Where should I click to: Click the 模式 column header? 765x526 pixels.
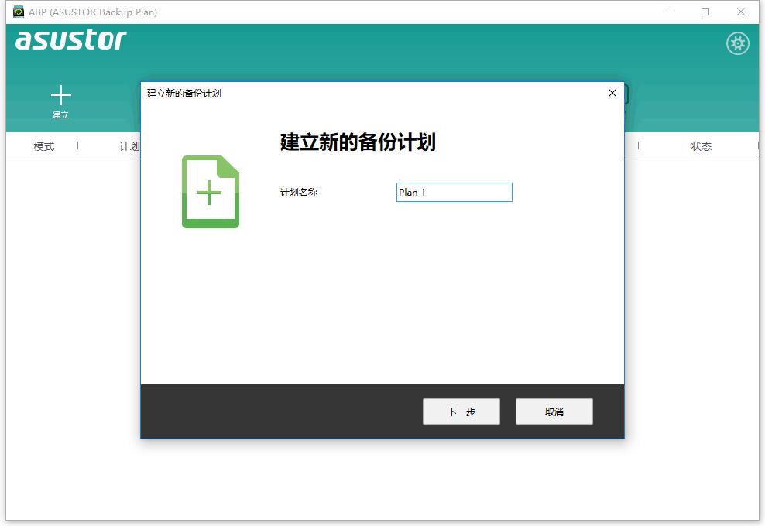pos(44,146)
